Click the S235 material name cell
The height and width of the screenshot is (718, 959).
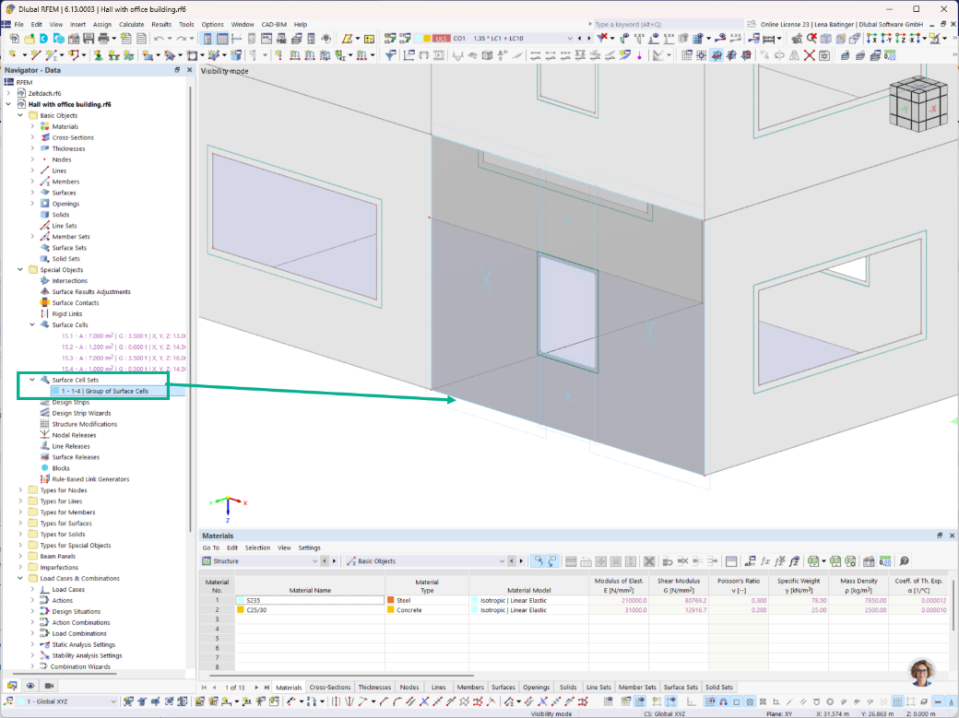310,600
